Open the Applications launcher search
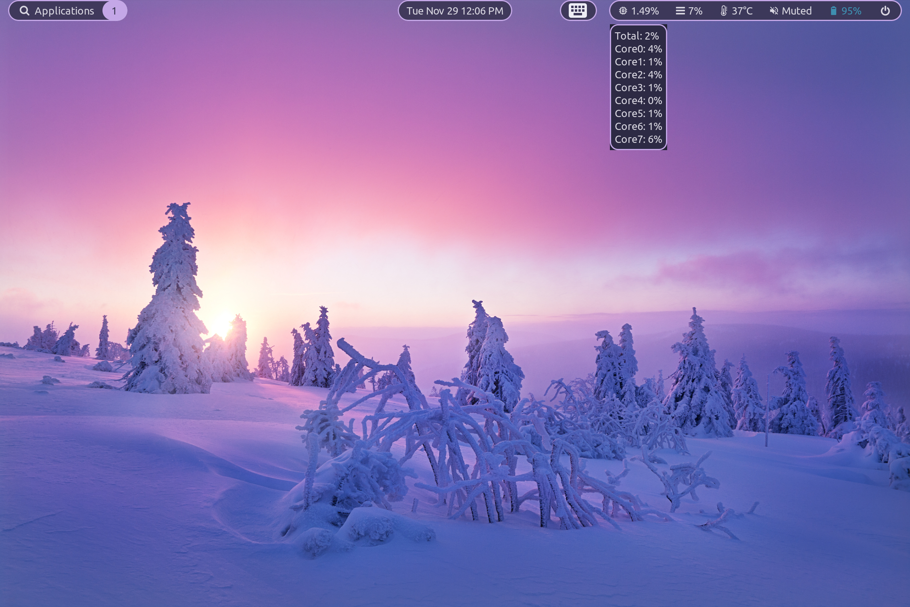 (57, 11)
